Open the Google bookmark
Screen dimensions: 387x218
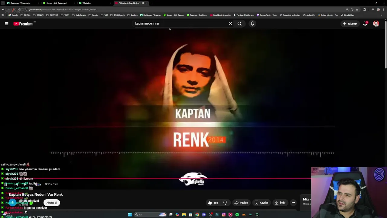click(13, 15)
